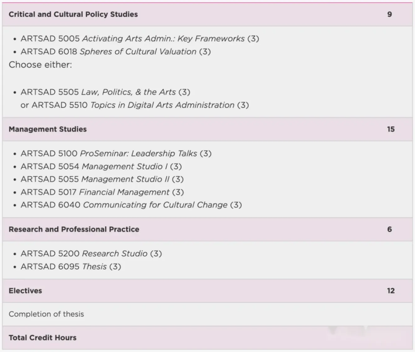Select ARTSAD 5054 Management Studio I

click(x=101, y=166)
